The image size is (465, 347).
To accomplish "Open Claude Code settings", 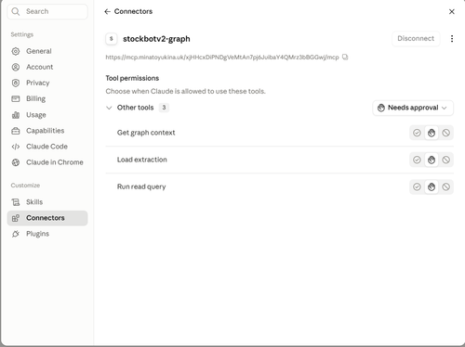I will (47, 147).
